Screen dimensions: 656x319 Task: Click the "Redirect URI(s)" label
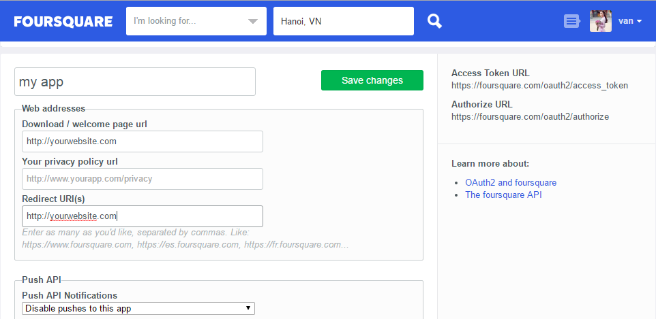pos(54,199)
